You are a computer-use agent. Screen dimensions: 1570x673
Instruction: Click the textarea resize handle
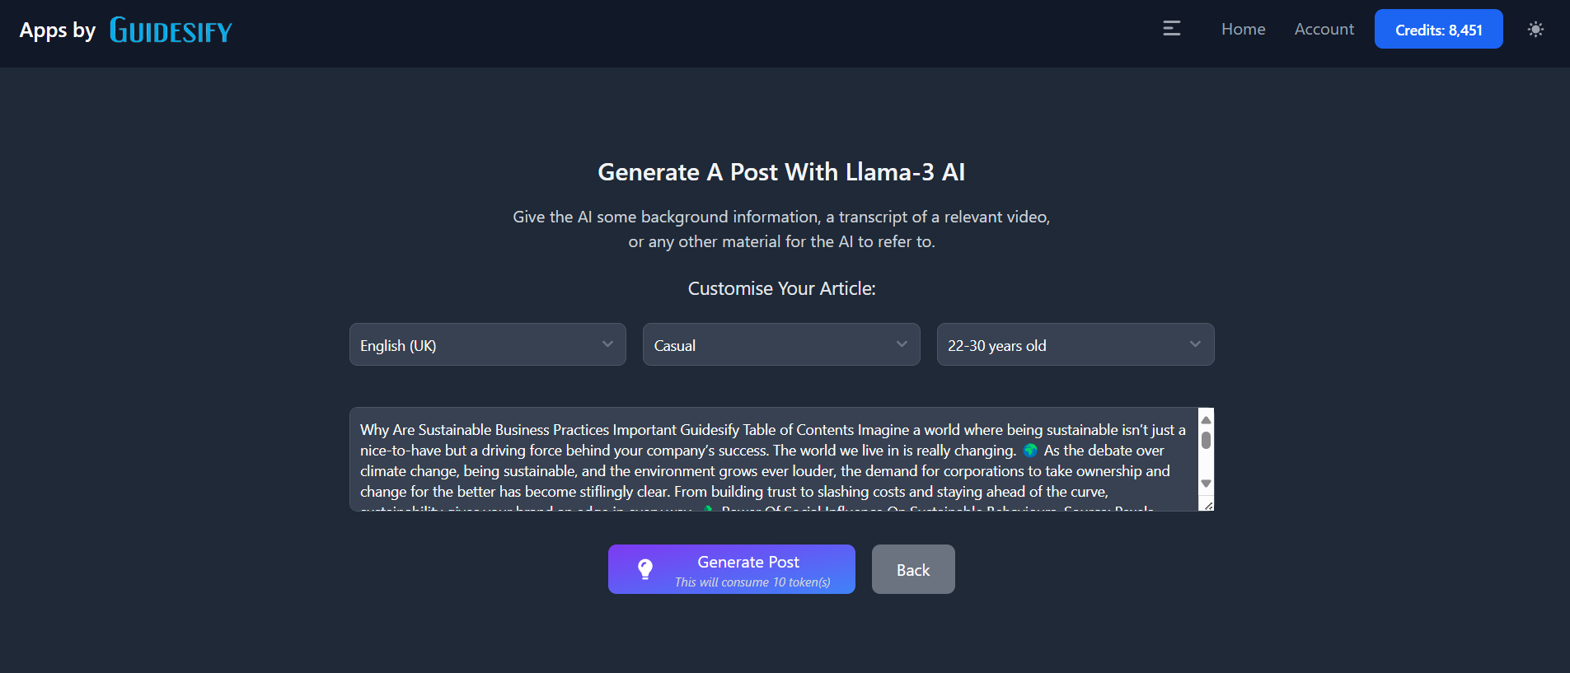coord(1208,506)
